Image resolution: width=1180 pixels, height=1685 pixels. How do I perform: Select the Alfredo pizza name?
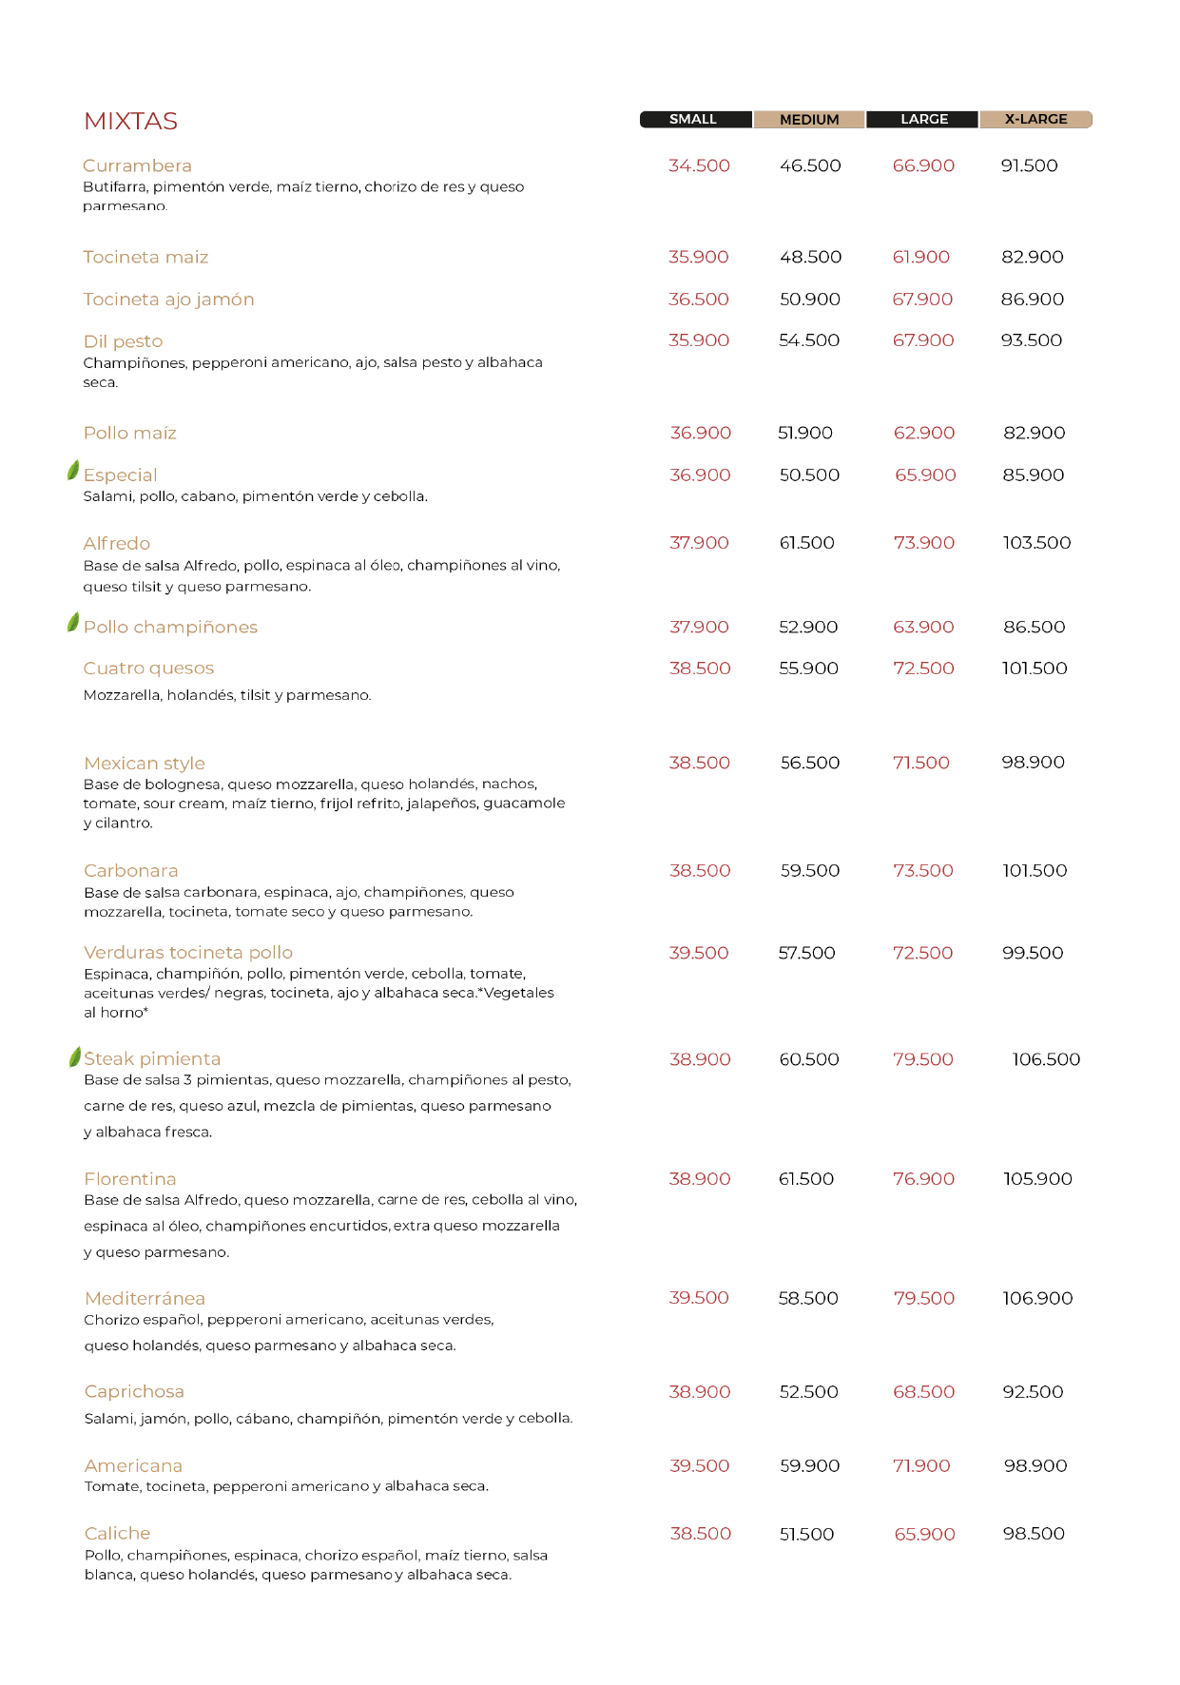[116, 543]
